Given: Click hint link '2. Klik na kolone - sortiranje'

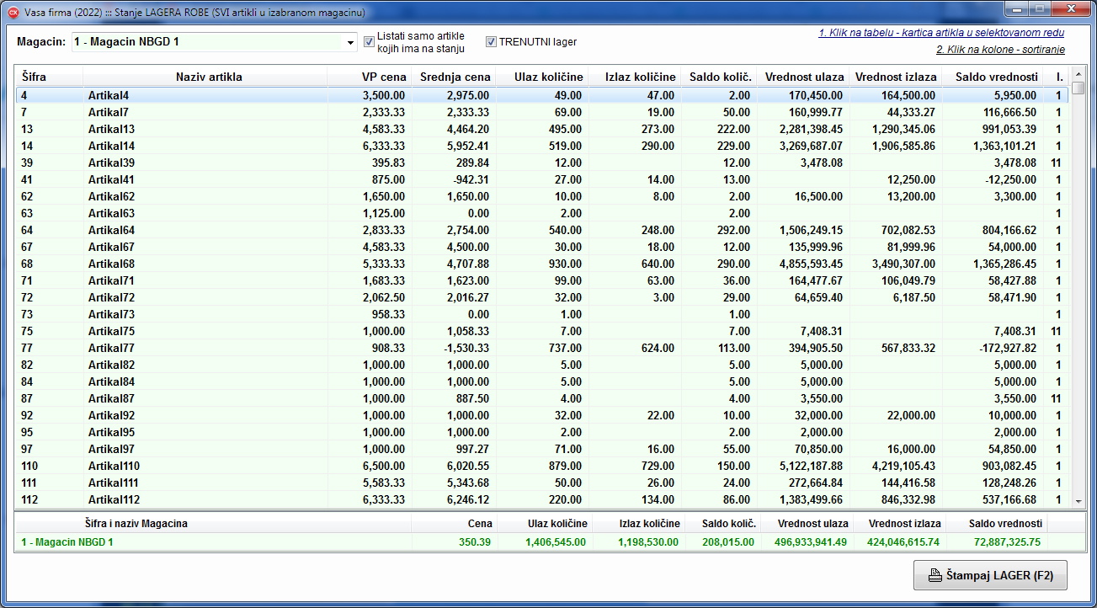Looking at the screenshot, I should coord(1000,50).
